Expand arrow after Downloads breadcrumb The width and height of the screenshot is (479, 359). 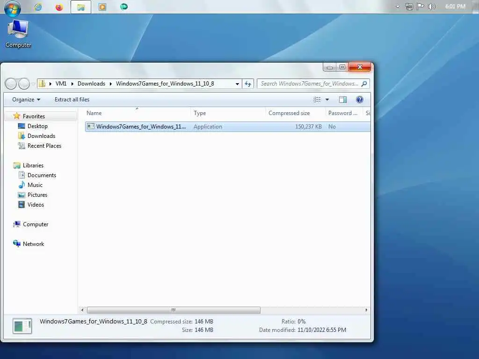110,84
